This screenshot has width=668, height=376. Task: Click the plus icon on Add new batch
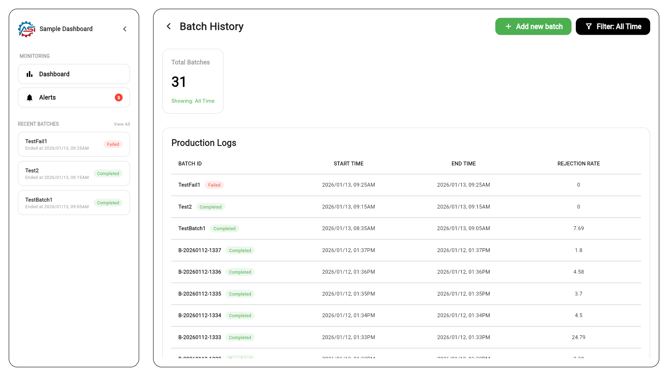point(508,26)
